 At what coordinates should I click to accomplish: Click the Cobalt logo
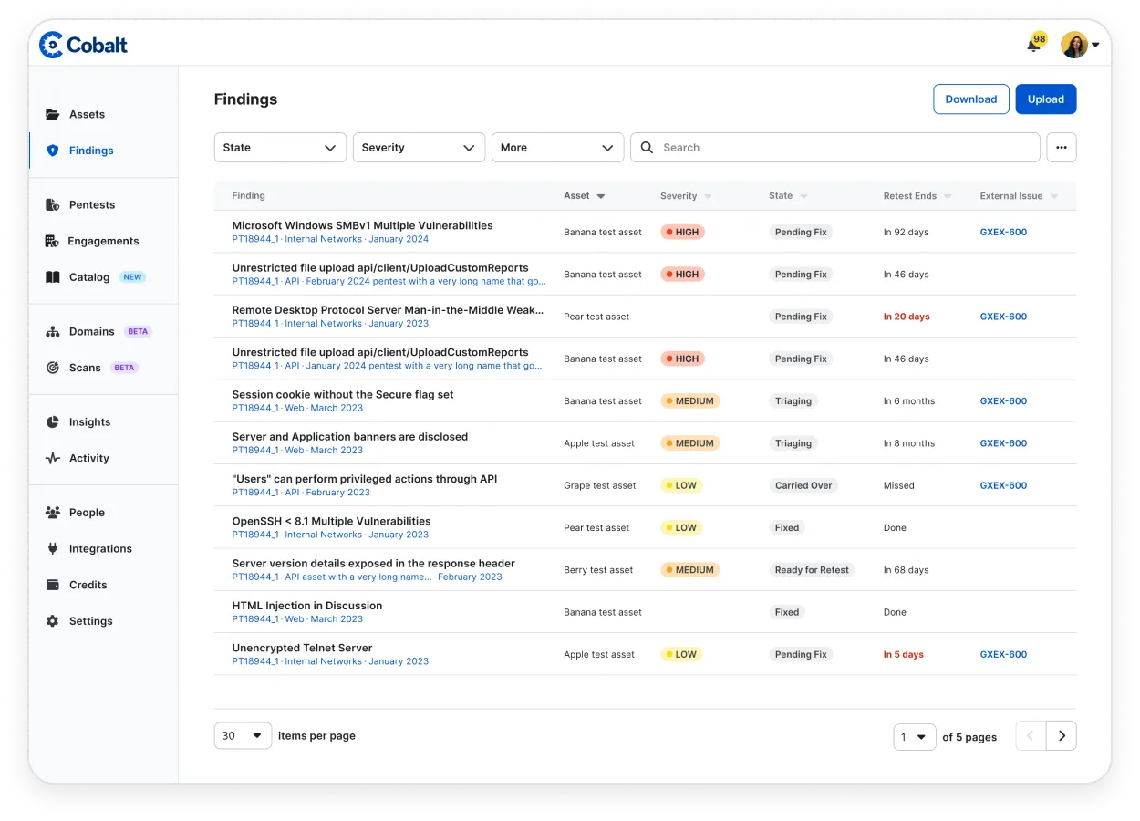(x=83, y=45)
